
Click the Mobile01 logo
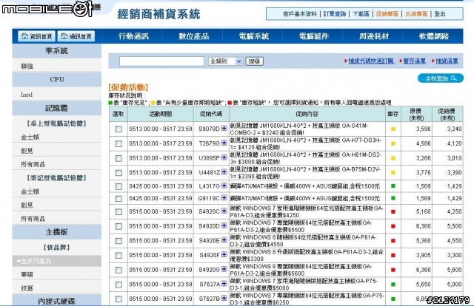tap(47, 8)
